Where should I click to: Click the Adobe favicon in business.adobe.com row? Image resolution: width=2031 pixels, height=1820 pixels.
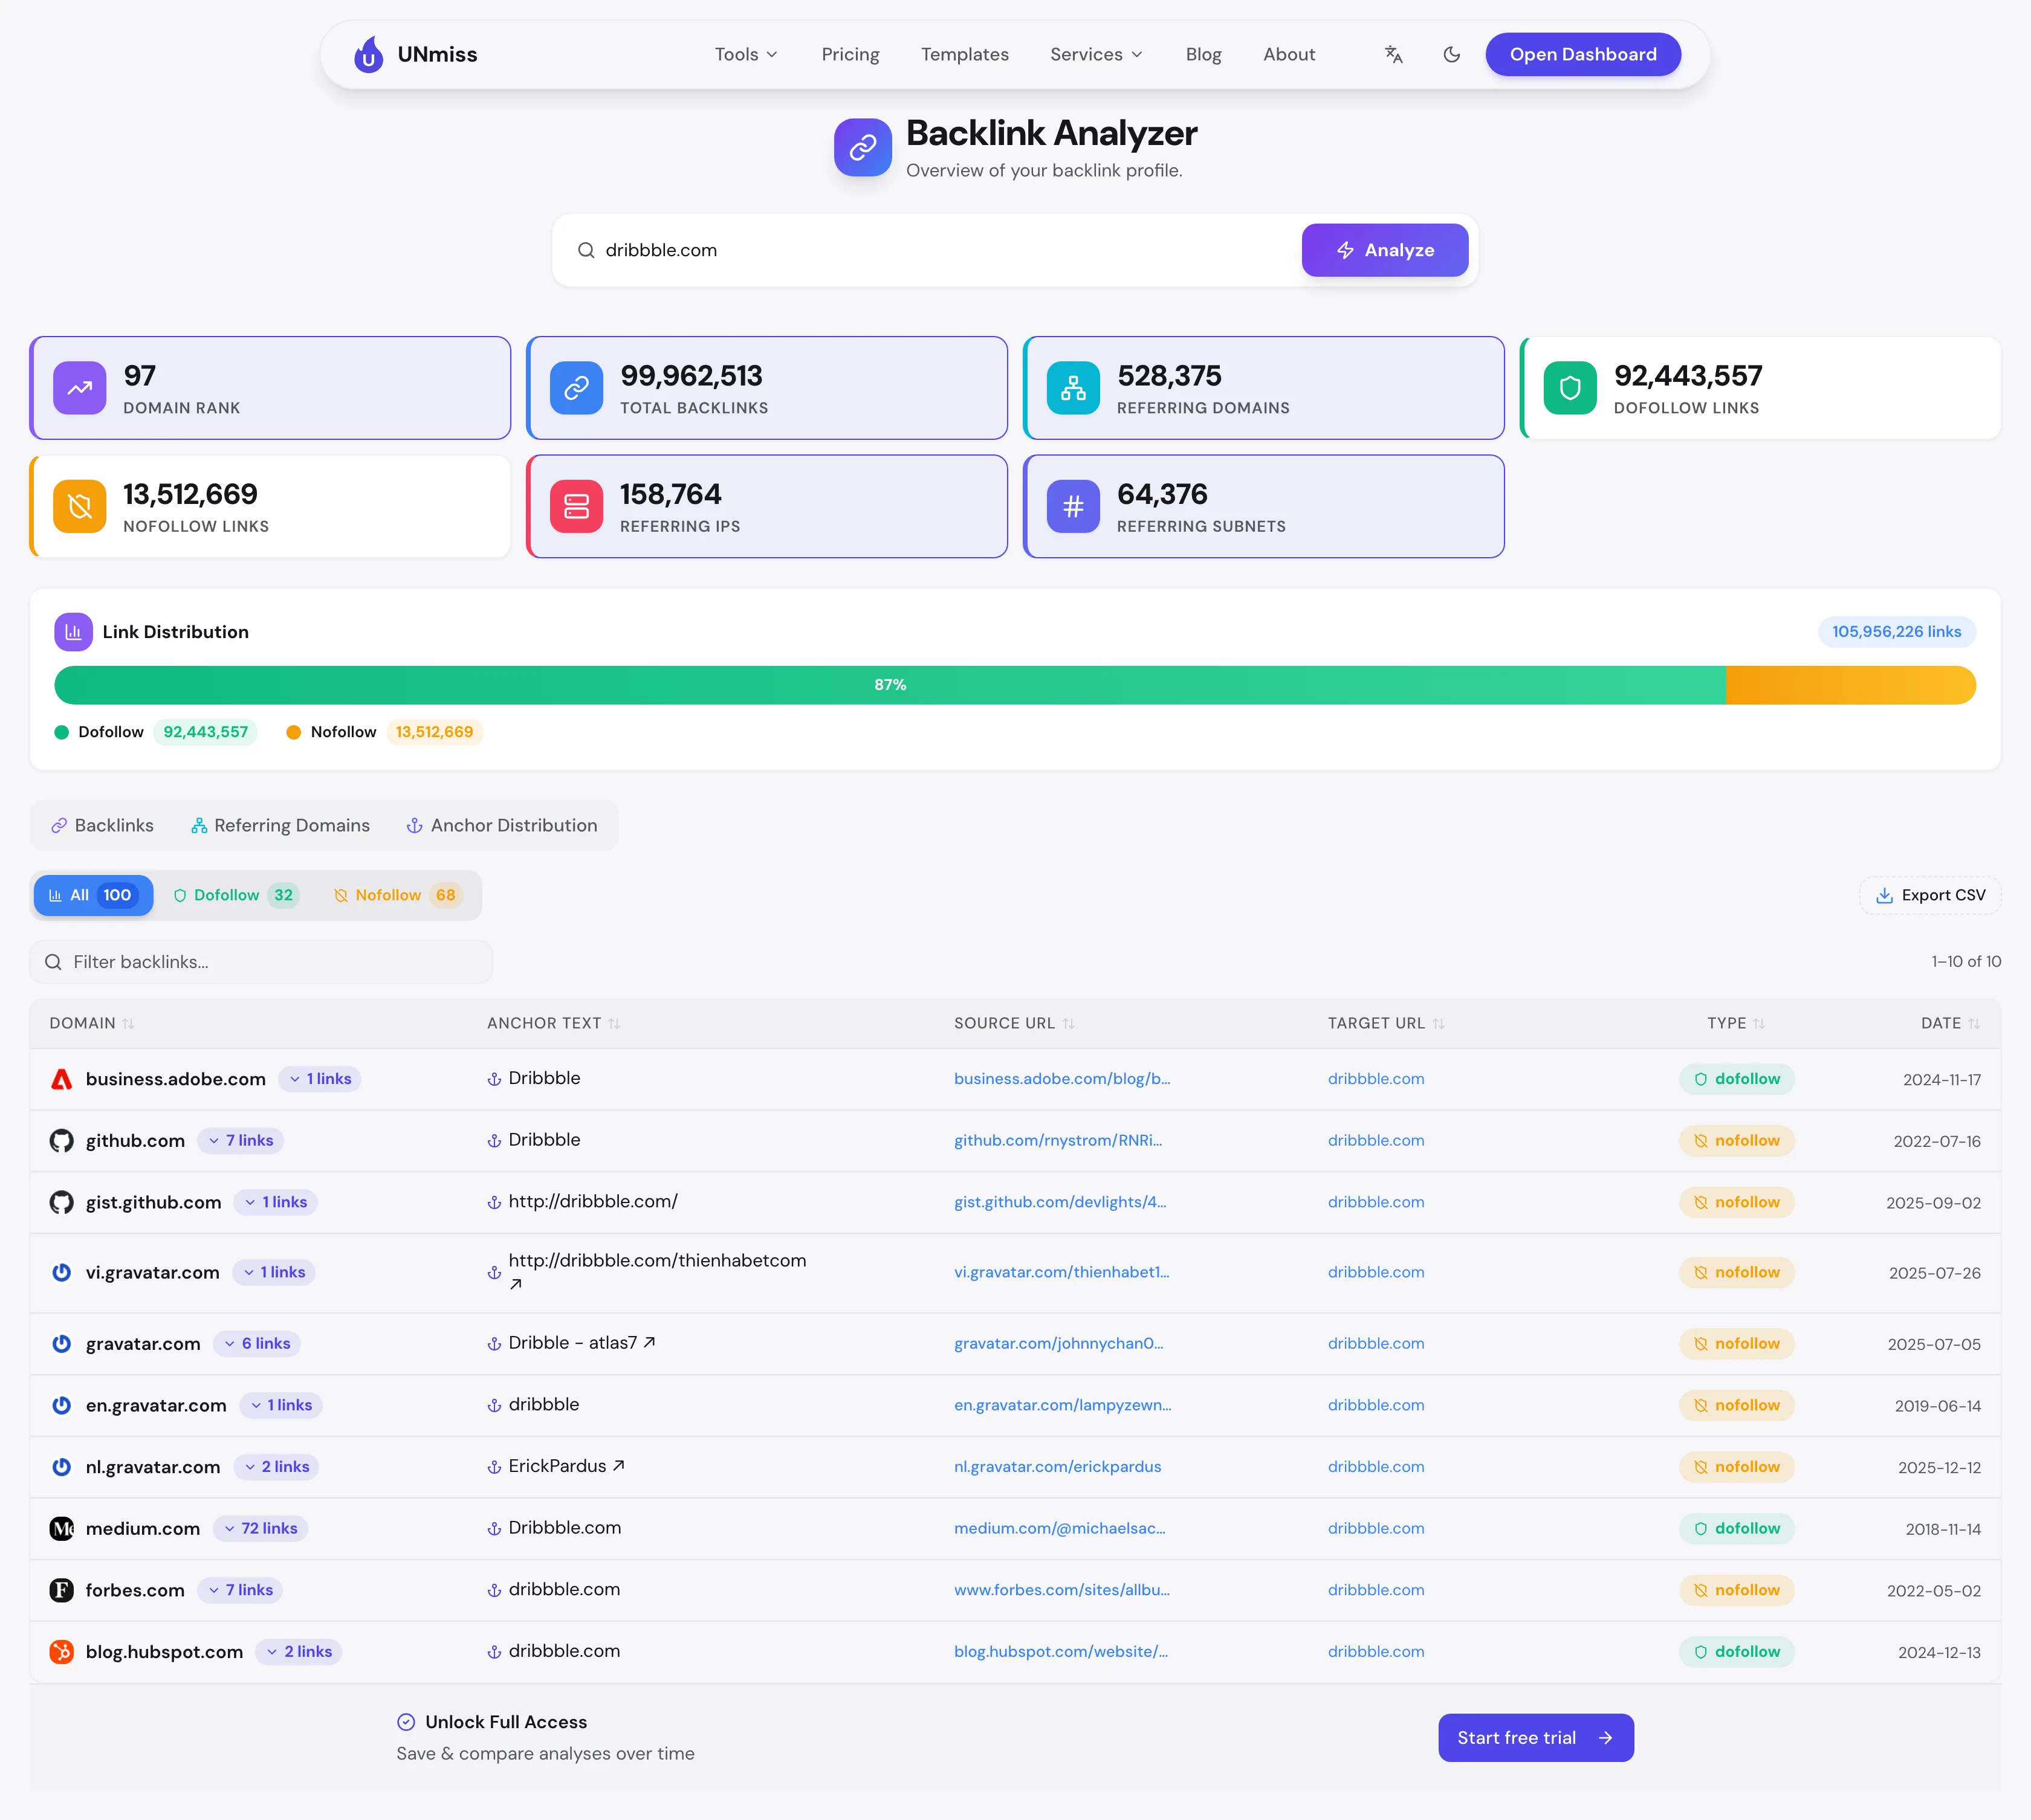point(62,1079)
